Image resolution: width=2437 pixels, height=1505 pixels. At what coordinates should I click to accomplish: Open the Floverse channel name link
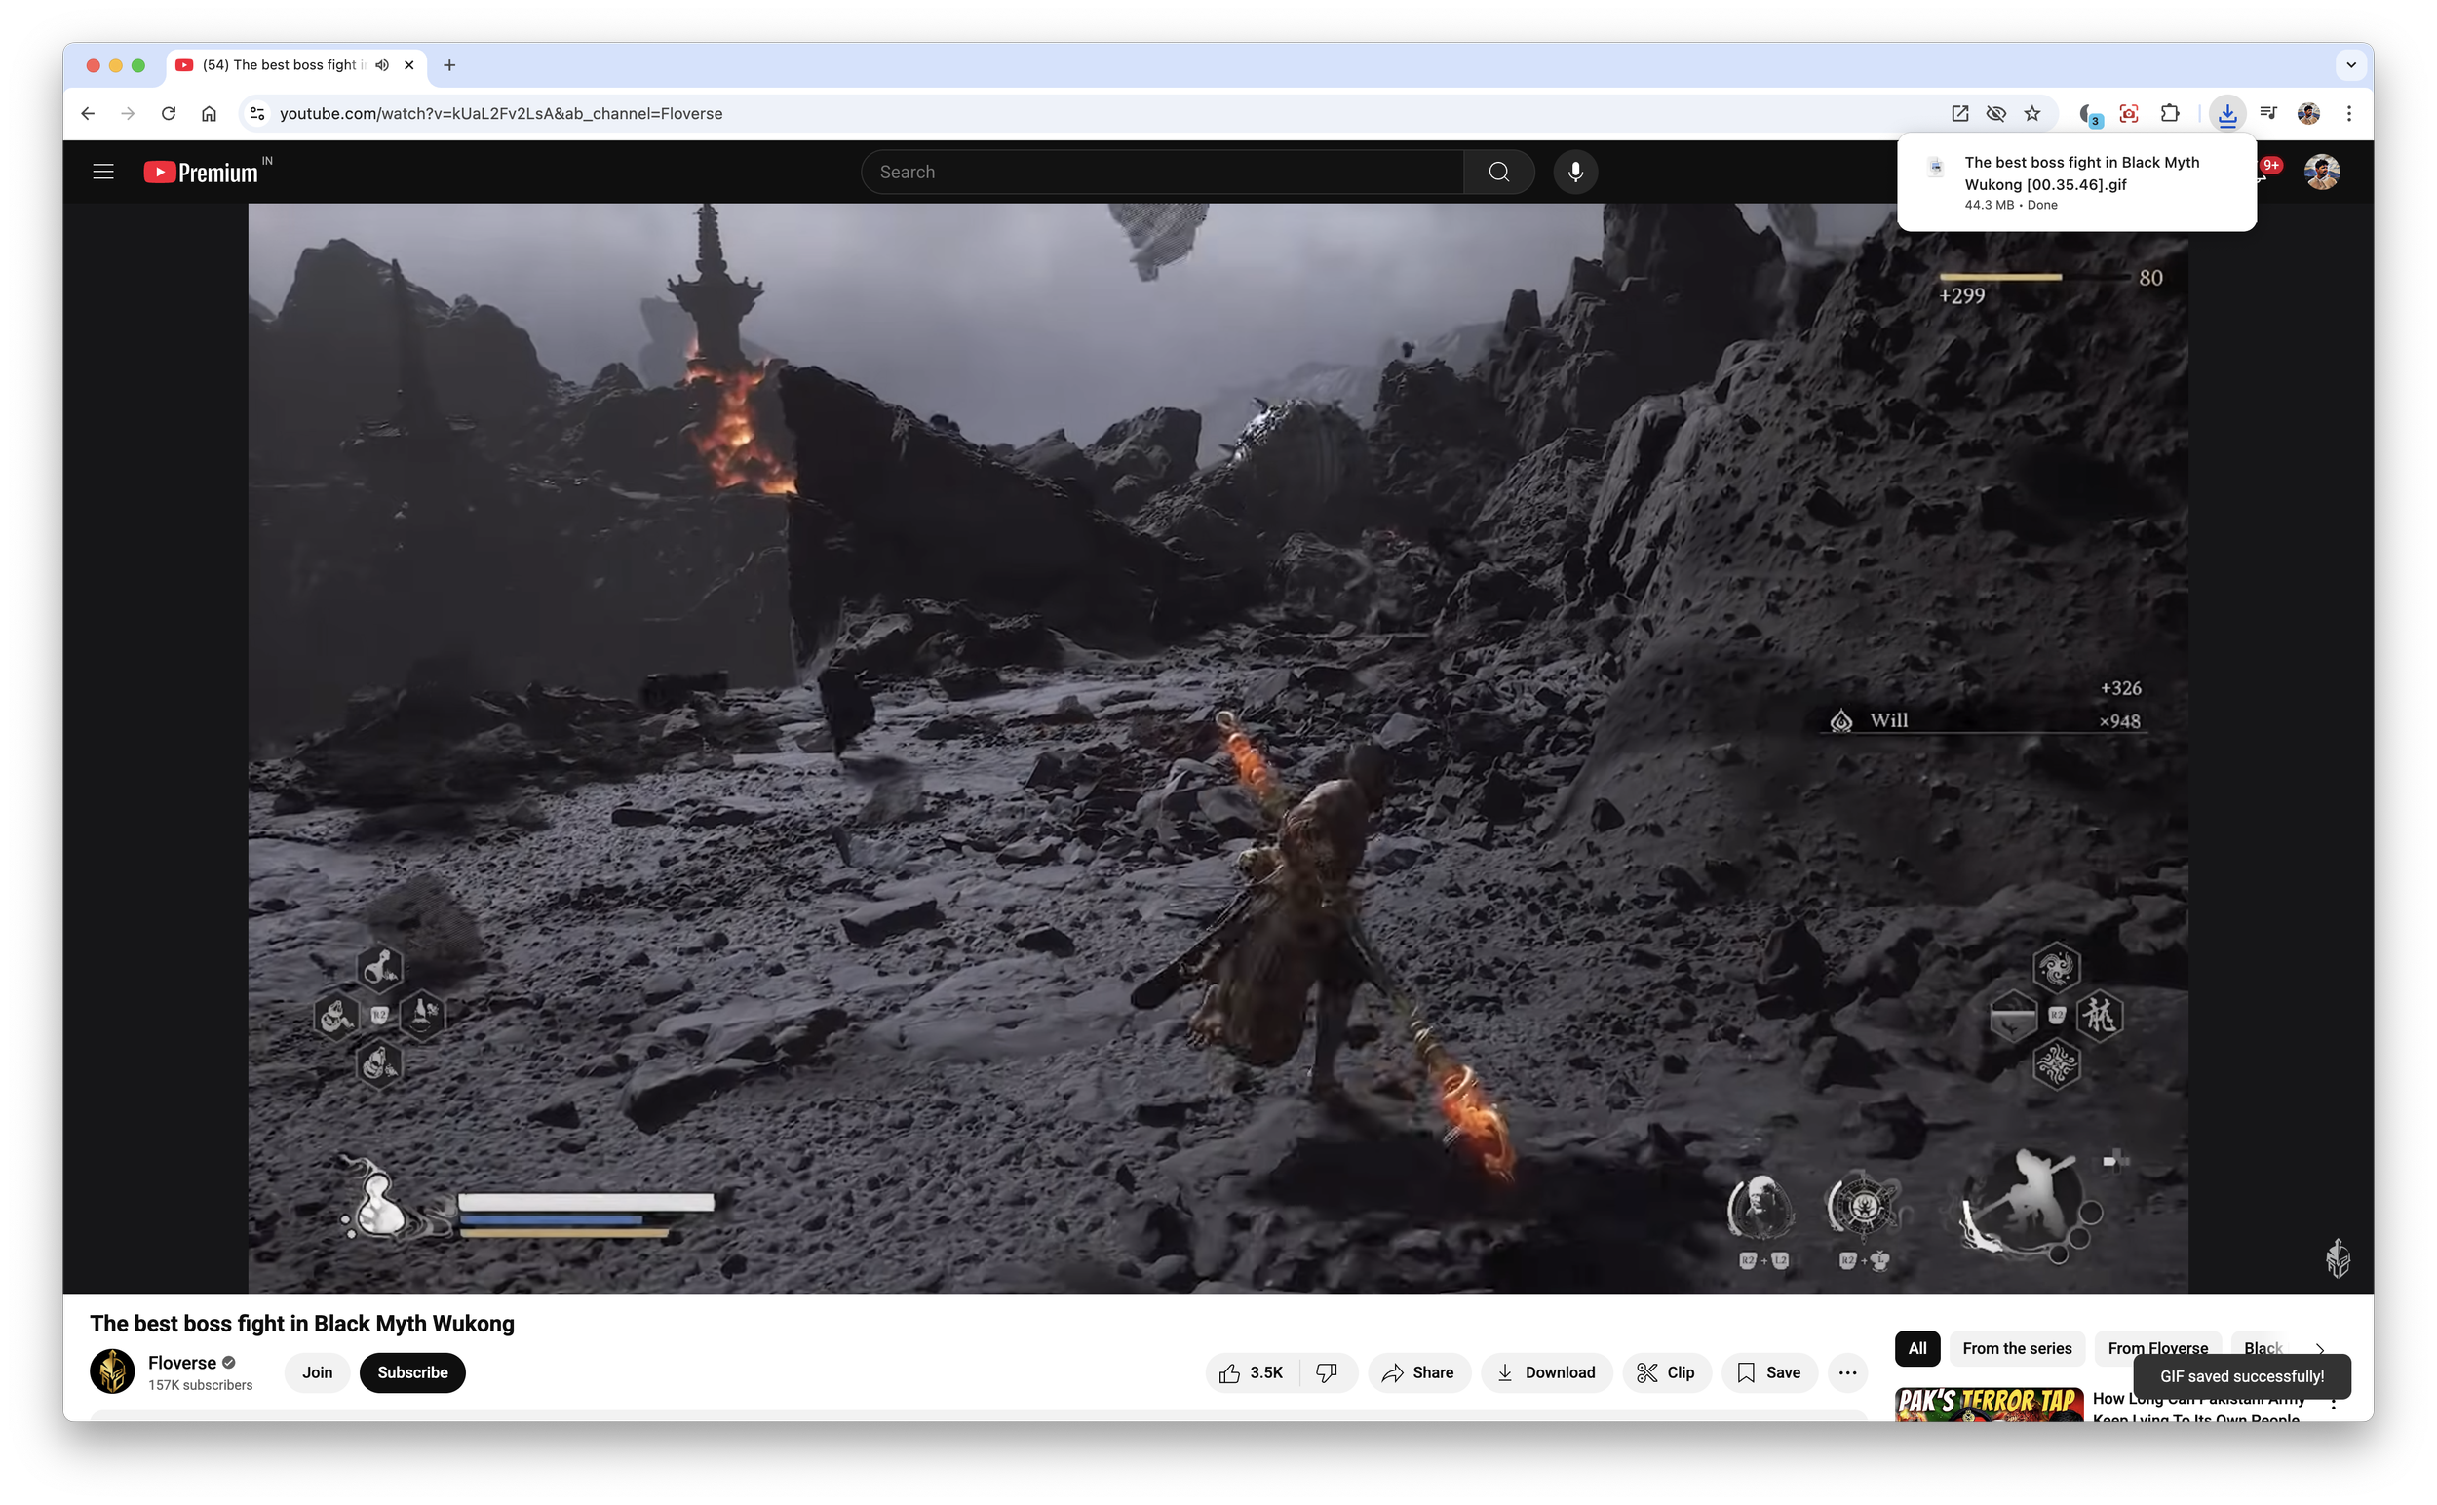181,1363
